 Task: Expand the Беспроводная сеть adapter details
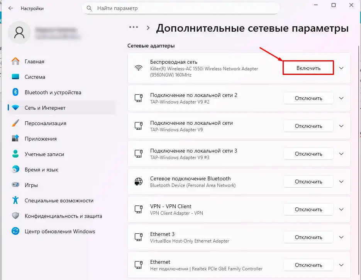pos(341,68)
